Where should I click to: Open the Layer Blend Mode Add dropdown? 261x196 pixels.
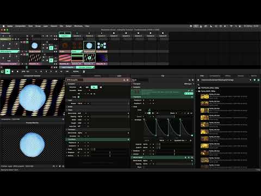click(82, 113)
